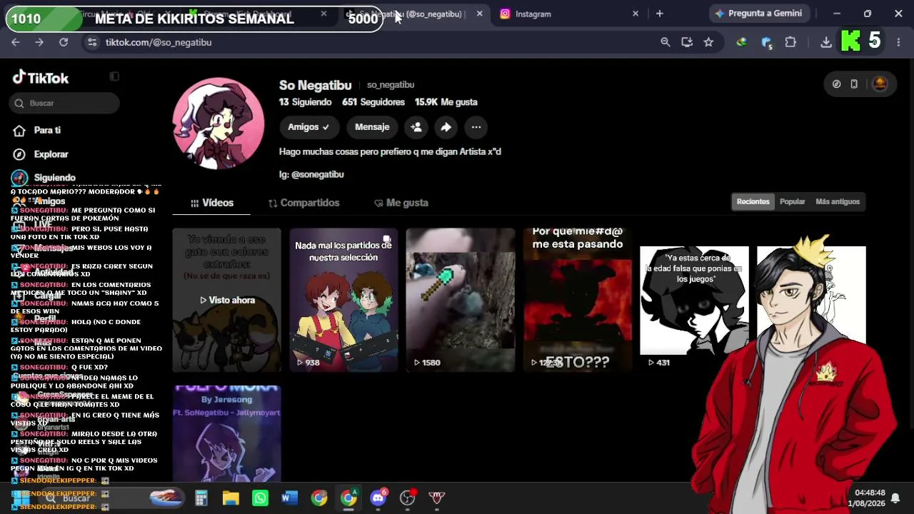Open the Chrome zoom magnifier icon
Image resolution: width=914 pixels, height=514 pixels.
point(666,42)
